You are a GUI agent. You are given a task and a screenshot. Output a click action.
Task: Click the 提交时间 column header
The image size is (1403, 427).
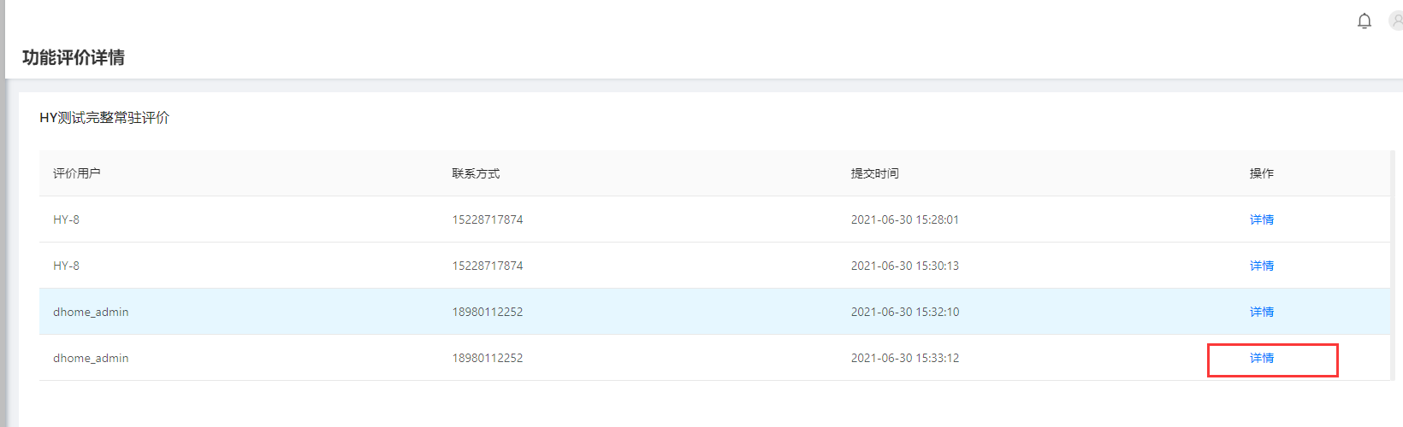coord(874,173)
